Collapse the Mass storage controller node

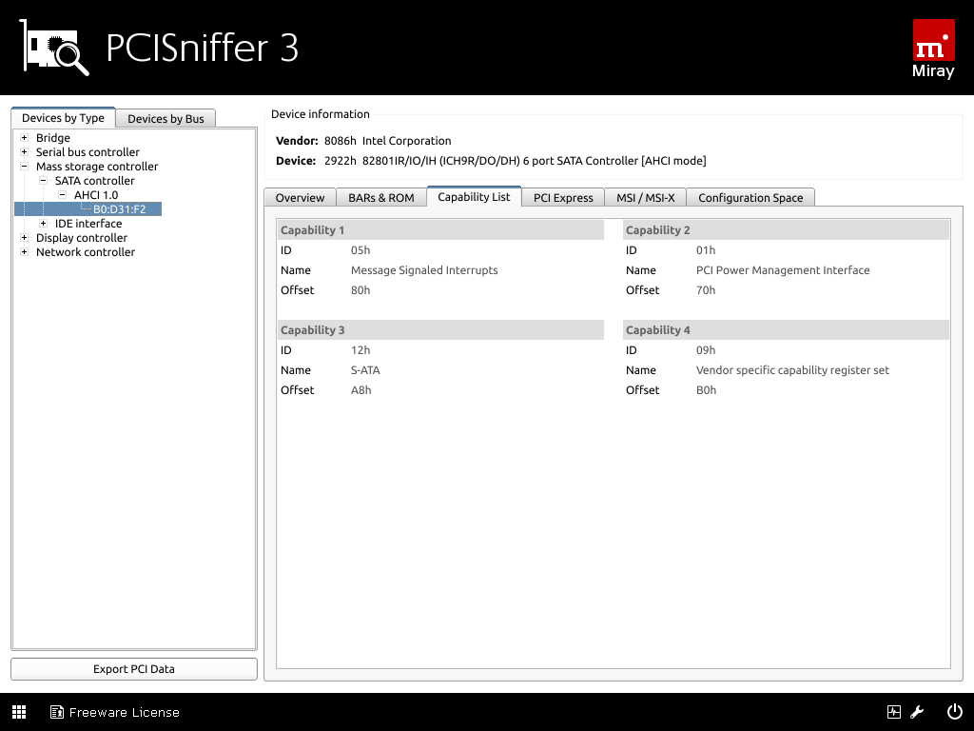(x=24, y=166)
